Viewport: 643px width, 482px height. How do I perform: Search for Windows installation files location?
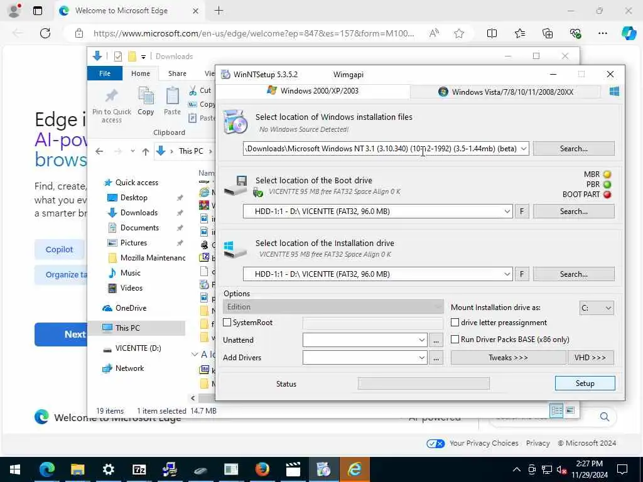tap(574, 149)
